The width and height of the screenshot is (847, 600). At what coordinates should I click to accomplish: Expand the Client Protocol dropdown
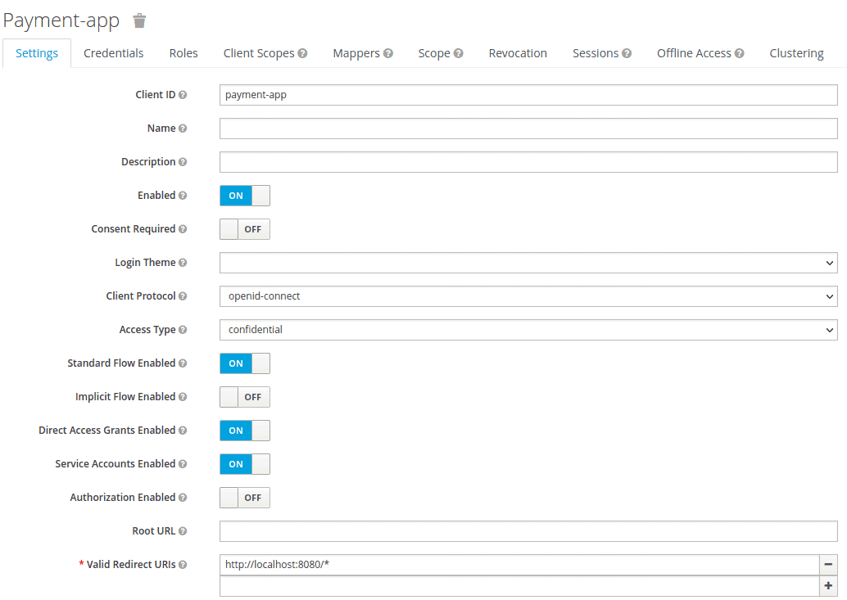pyautogui.click(x=528, y=296)
